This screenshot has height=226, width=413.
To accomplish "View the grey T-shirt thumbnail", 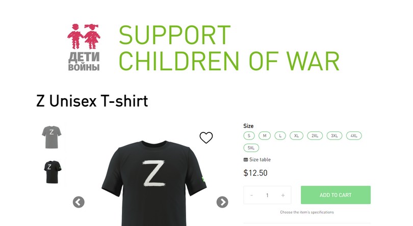I will (x=51, y=137).
